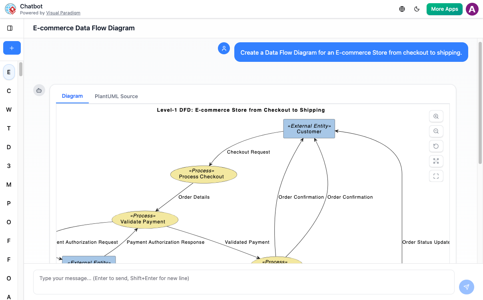This screenshot has width=483, height=300.
Task: Start a new chat with the plus icon
Action: click(12, 48)
